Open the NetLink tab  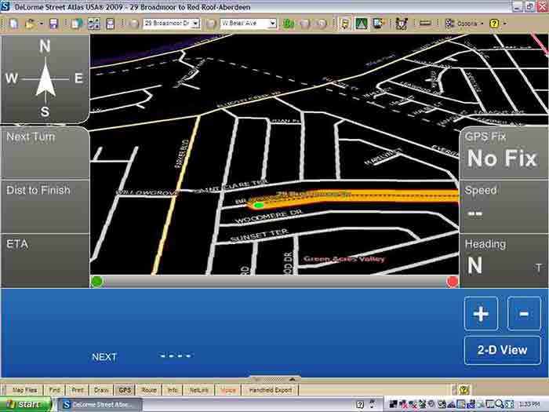[x=199, y=389]
